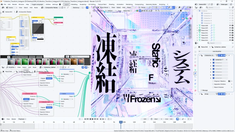Image resolution: width=235 pixels, height=132 pixels.
Task: Collapse the Instance collection in outliner
Action: [x=197, y=11]
